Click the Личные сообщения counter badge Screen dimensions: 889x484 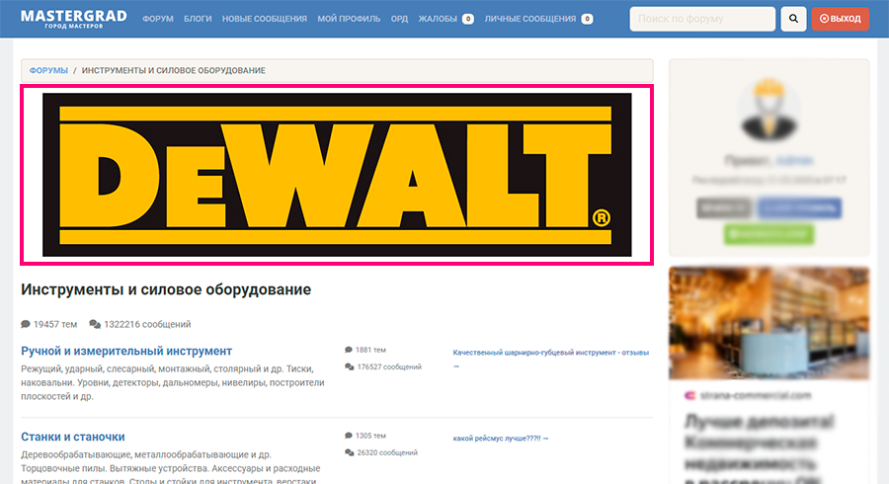pyautogui.click(x=588, y=19)
